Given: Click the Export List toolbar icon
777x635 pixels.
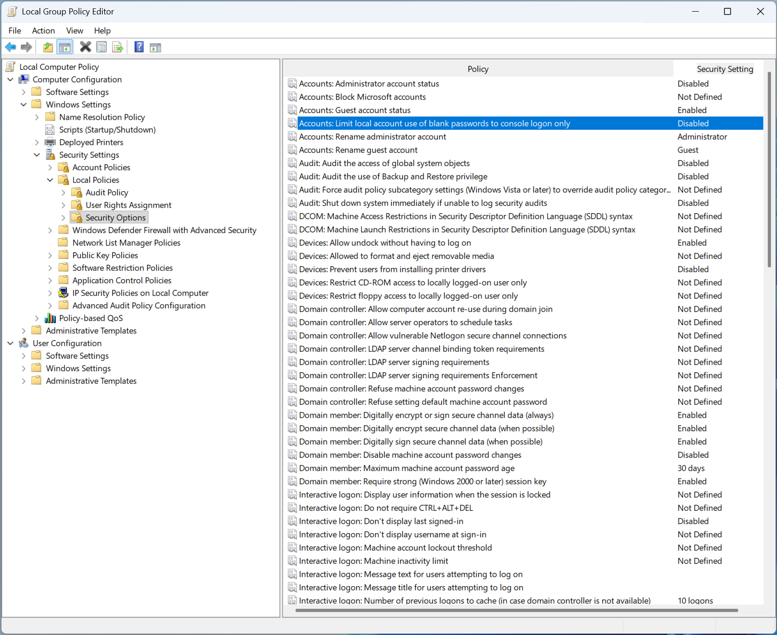Looking at the screenshot, I should click(x=118, y=47).
